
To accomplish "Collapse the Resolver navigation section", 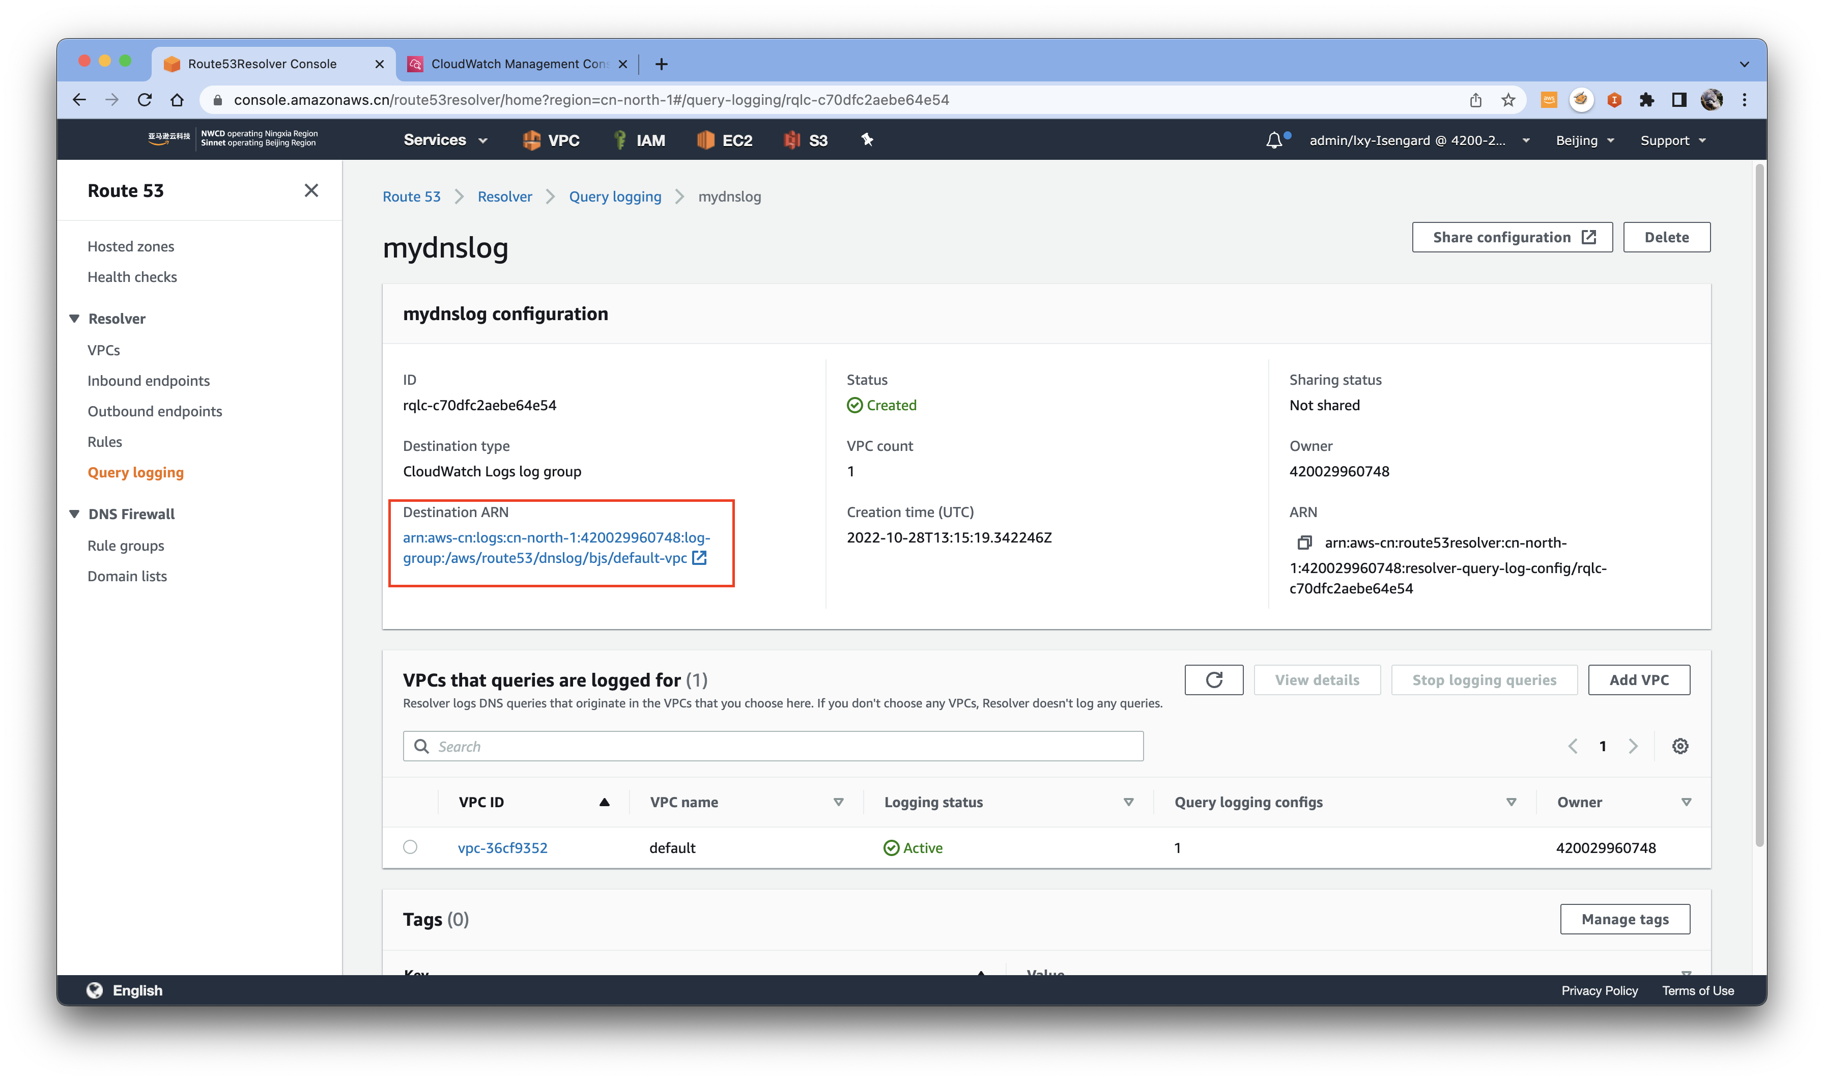I will 74,318.
